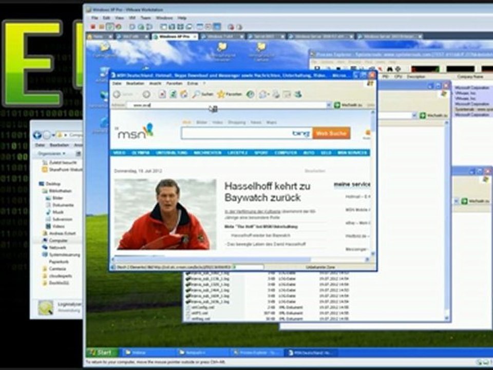The image size is (493, 370).
Task: Open the Suchen search pane in IE
Action: [x=203, y=94]
